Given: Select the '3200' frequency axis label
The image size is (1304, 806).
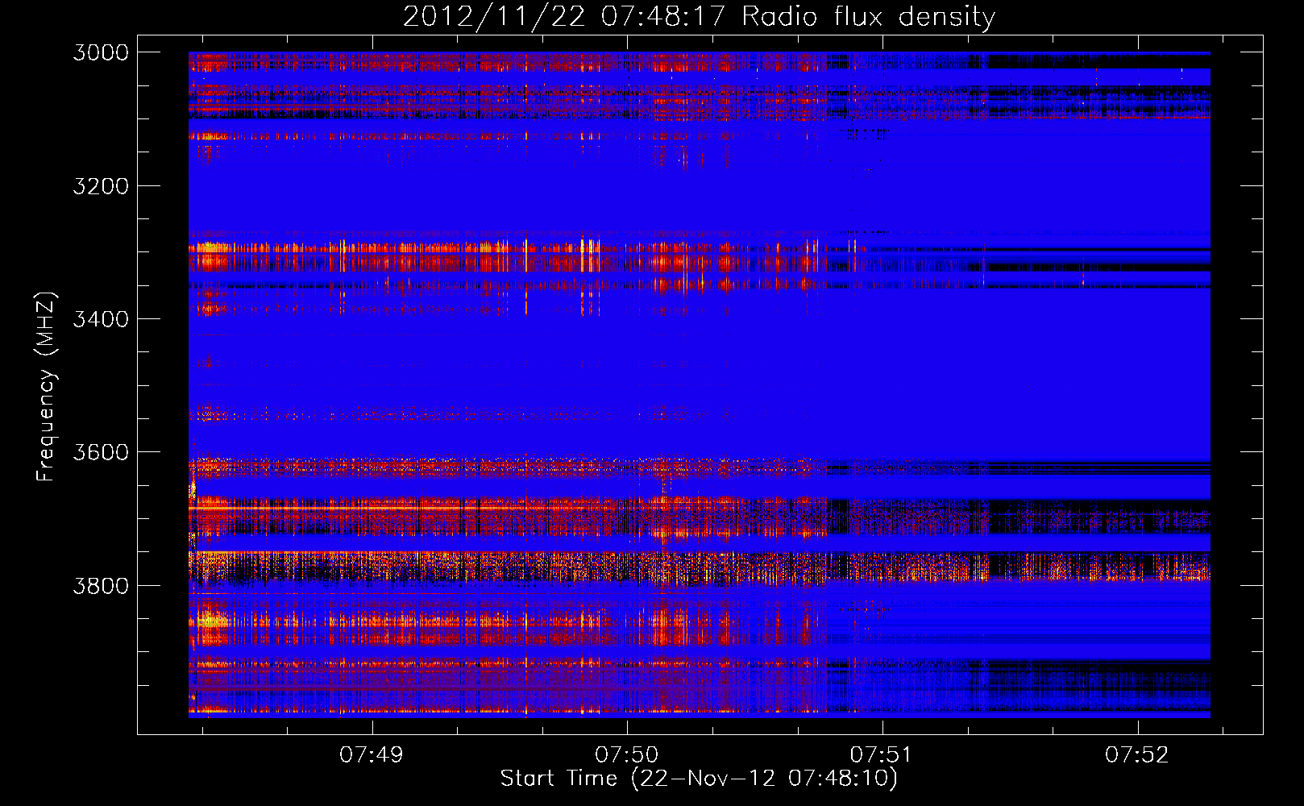Looking at the screenshot, I should pos(101,186).
